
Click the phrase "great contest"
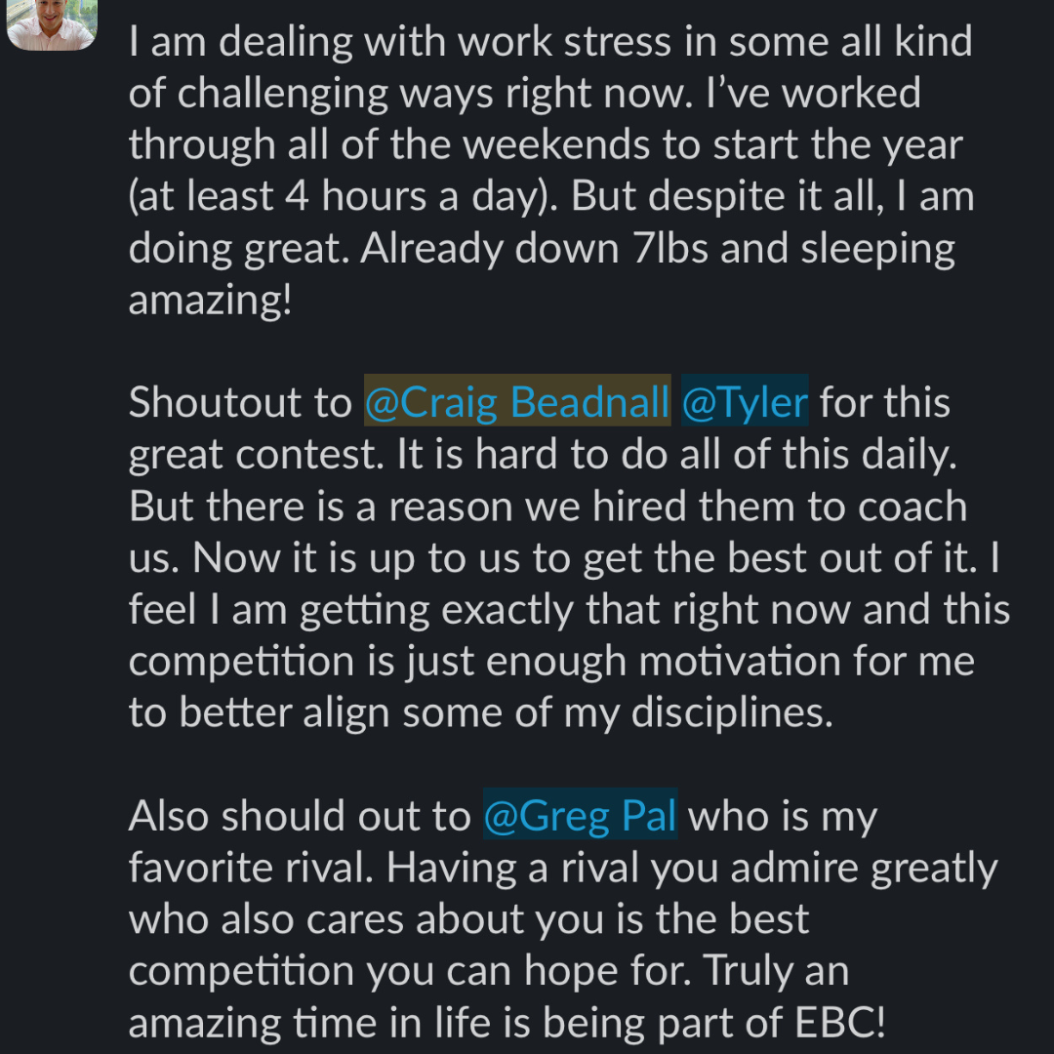click(x=253, y=455)
